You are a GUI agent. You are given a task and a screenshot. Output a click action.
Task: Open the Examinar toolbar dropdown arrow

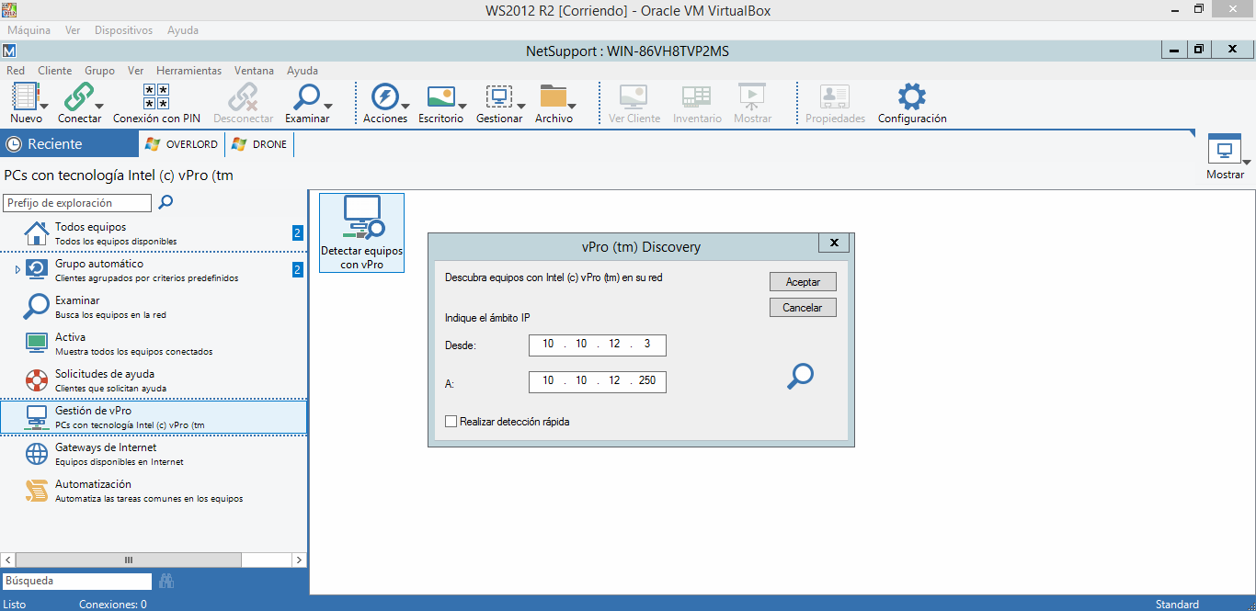[326, 106]
